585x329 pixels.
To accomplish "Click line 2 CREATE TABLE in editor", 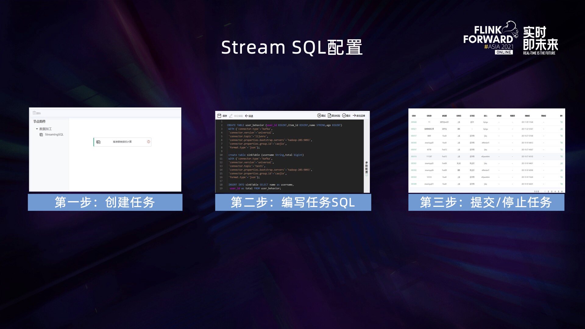I will coord(236,125).
